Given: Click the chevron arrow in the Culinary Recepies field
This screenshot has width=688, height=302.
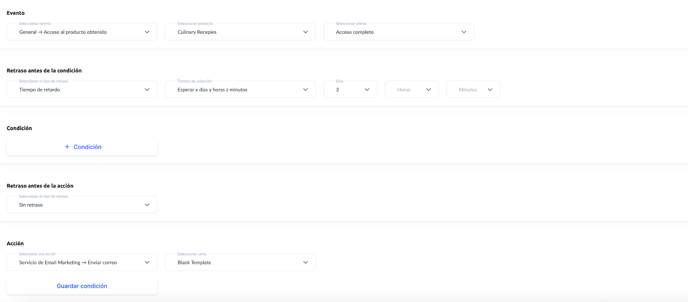Looking at the screenshot, I should 305,32.
